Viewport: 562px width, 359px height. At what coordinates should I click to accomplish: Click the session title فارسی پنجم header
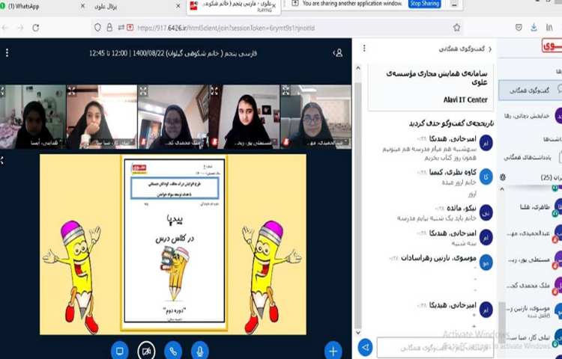point(173,53)
